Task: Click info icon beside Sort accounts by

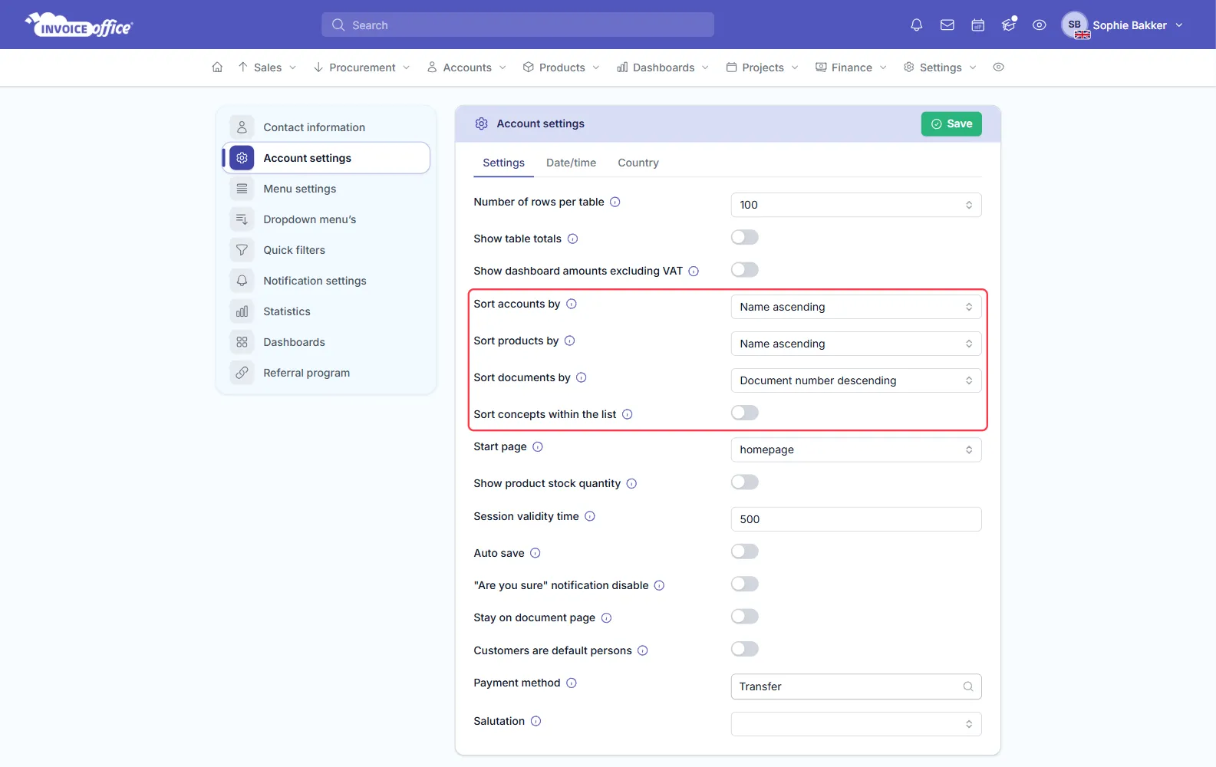Action: [x=572, y=304]
